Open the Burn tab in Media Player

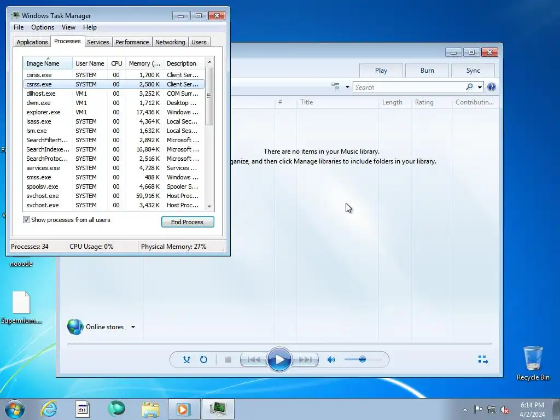[427, 71]
